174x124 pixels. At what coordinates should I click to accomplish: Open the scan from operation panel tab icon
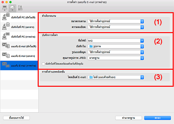[x=12, y=8]
